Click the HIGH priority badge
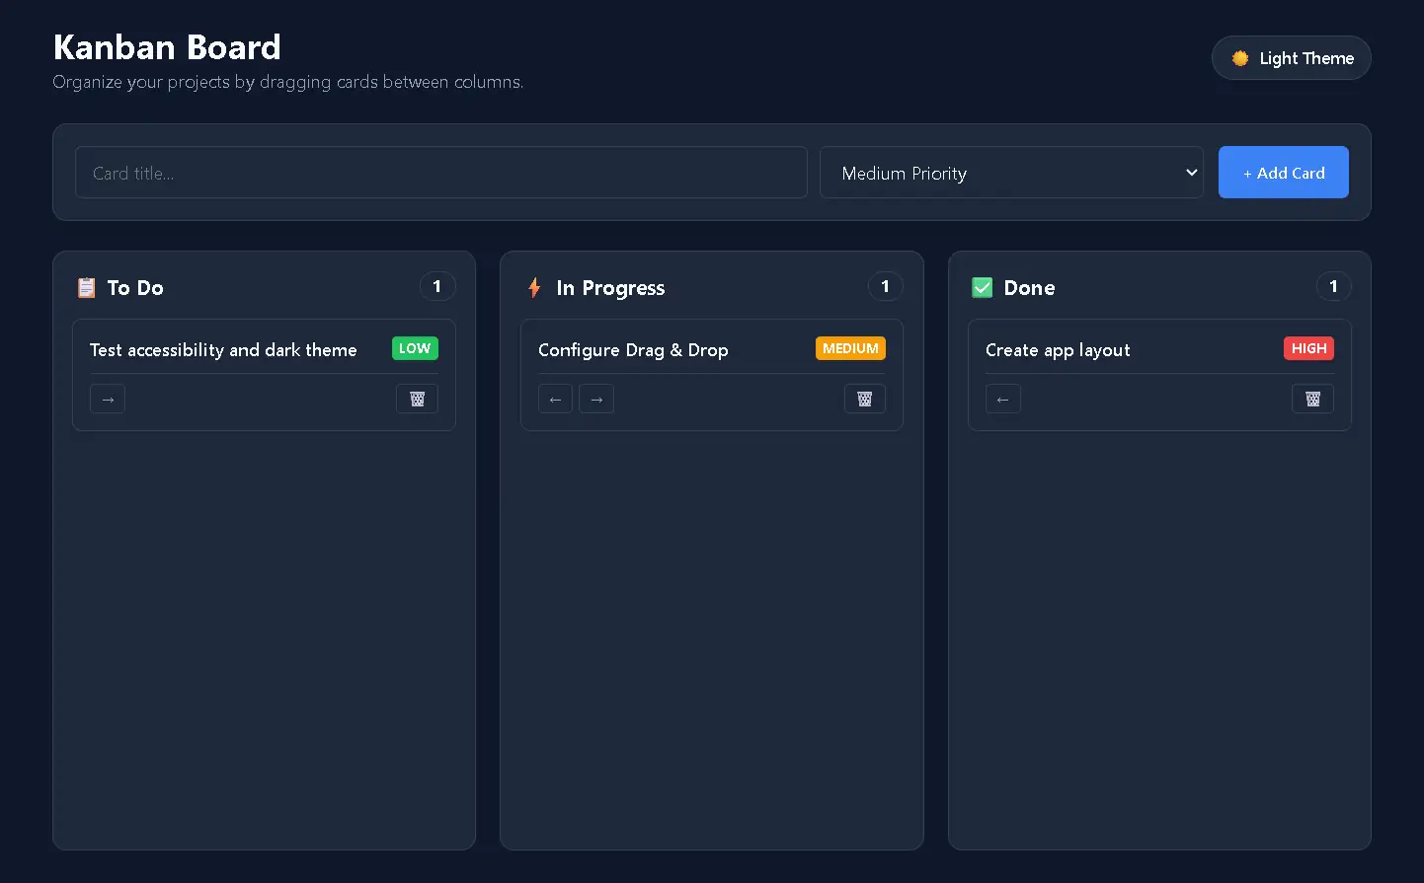This screenshot has height=883, width=1424. point(1308,348)
